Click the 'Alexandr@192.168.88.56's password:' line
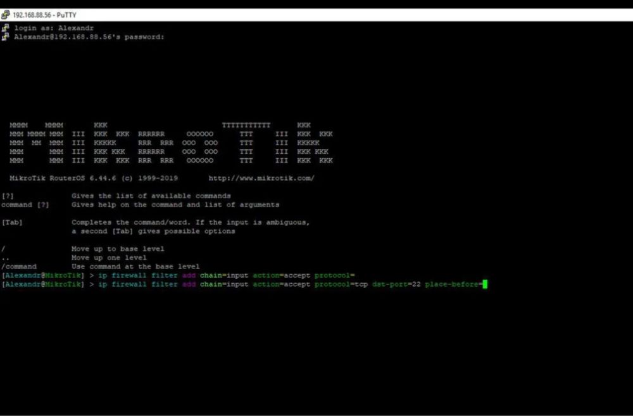 click(89, 37)
